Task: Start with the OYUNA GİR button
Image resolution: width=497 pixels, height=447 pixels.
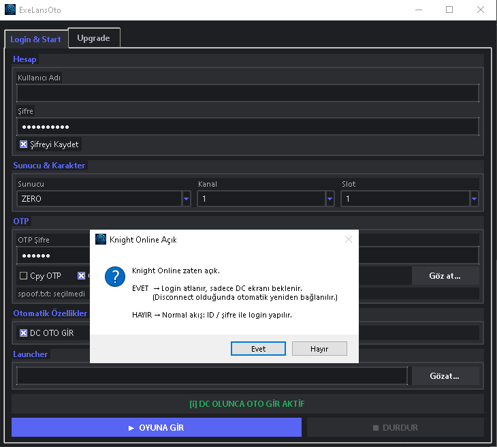Action: (157, 427)
